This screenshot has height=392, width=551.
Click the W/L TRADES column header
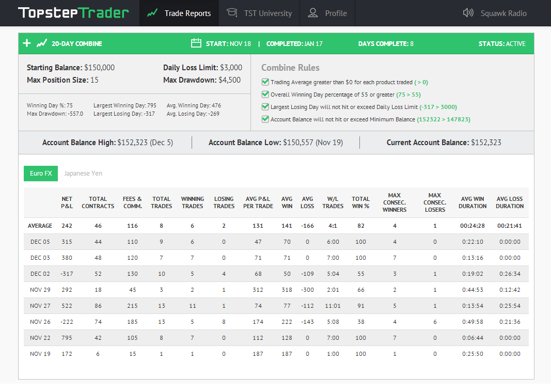click(x=333, y=202)
